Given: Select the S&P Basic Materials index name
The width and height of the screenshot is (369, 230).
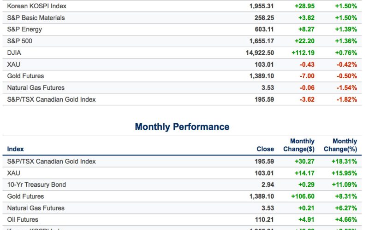Looking at the screenshot, I should [36, 18].
